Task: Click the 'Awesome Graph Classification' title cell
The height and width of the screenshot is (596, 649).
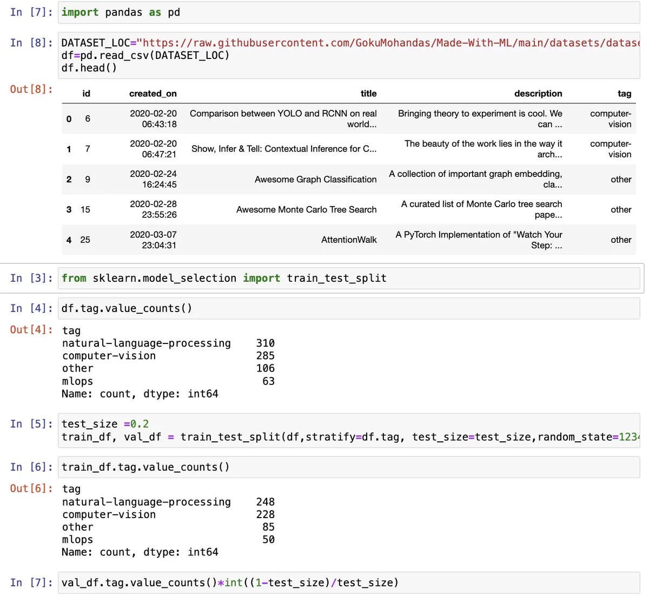Action: [x=316, y=179]
